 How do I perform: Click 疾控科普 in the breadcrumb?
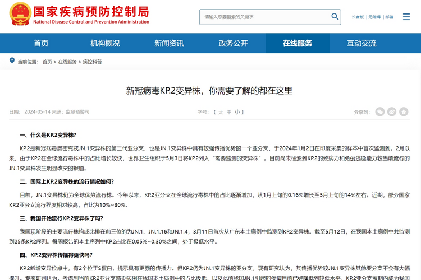point(93,62)
